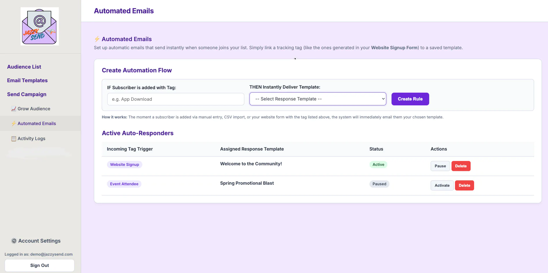Screen dimensions: 548x273
Task: Click 'Spring Promotional Blast' template name
Action: [x=247, y=183]
